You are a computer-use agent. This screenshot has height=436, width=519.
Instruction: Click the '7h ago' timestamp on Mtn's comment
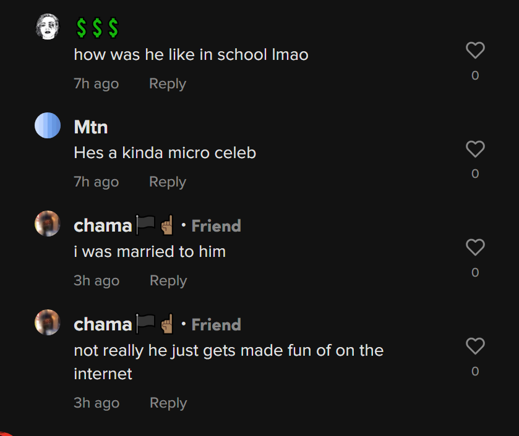click(96, 182)
